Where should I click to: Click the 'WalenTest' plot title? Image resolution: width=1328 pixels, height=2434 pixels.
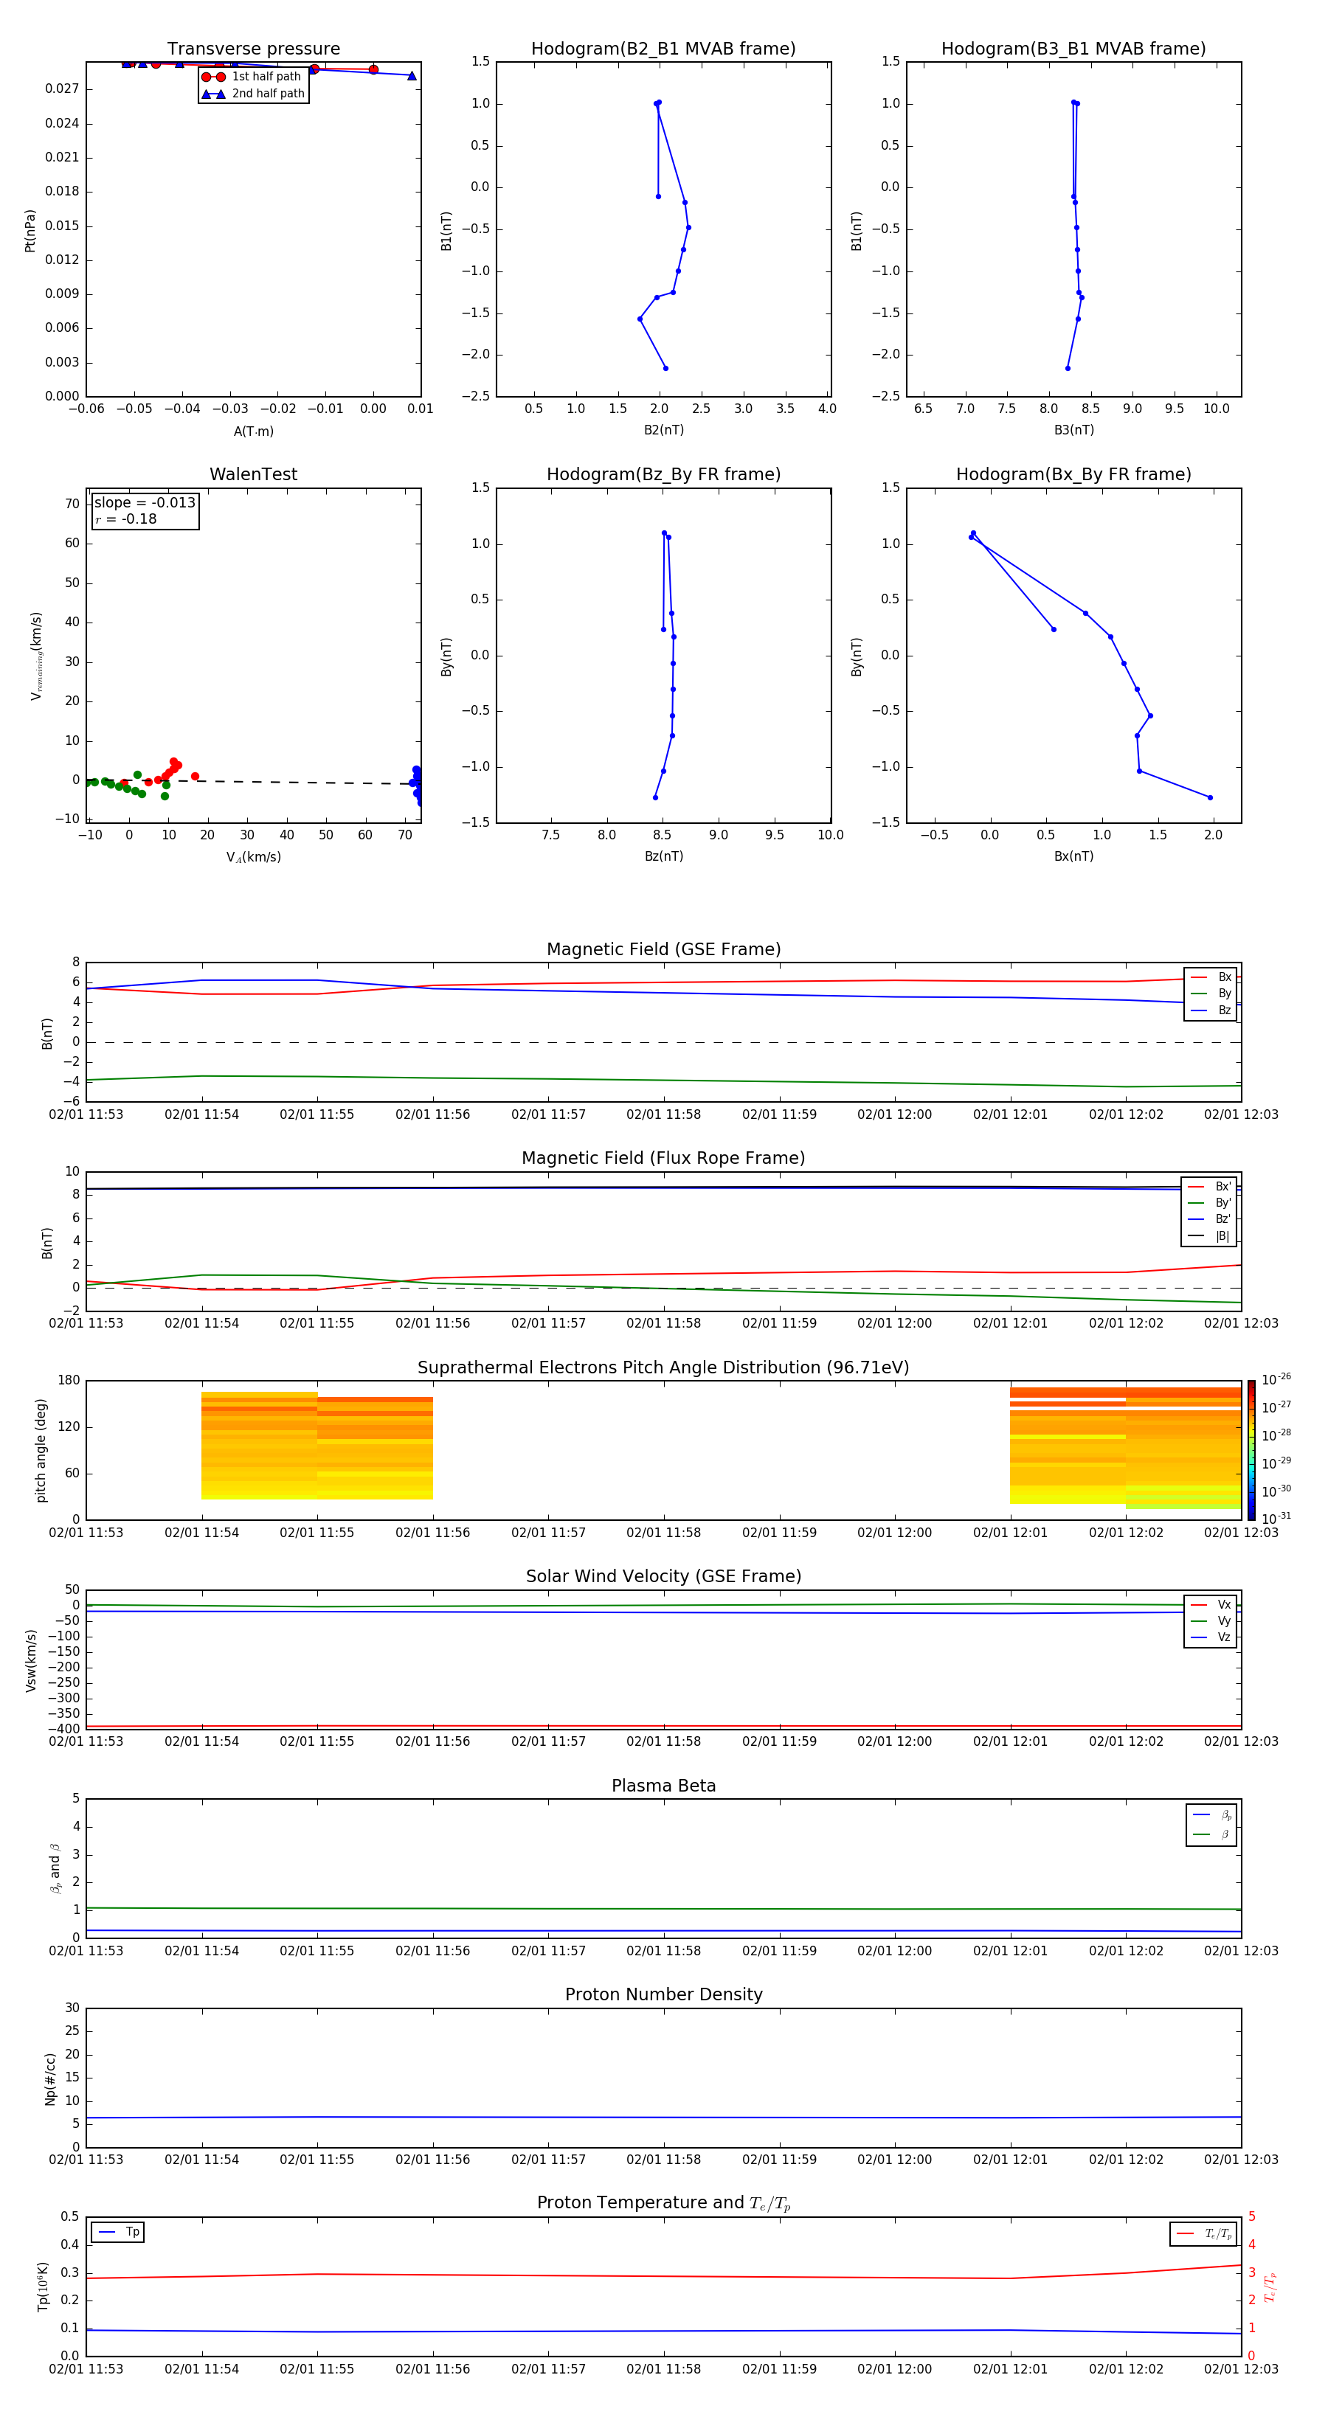point(253,474)
